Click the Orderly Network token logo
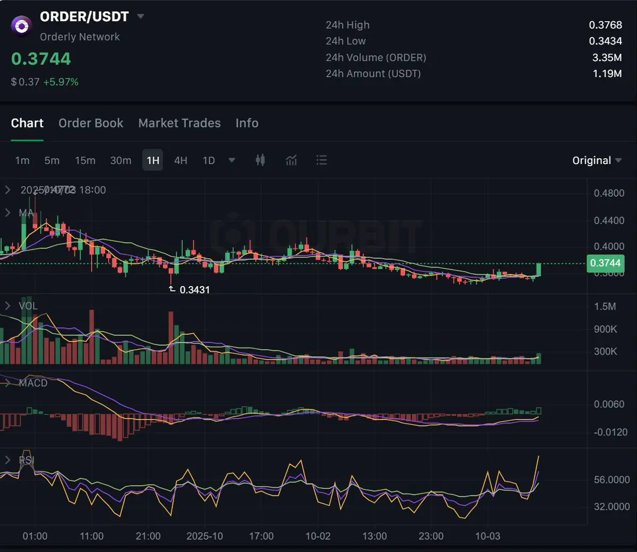Image resolution: width=637 pixels, height=552 pixels. coord(22,25)
